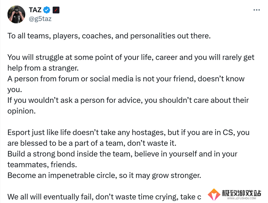Click the line "To all teams, players, coaches"
The image size is (268, 203).
[x=109, y=36]
